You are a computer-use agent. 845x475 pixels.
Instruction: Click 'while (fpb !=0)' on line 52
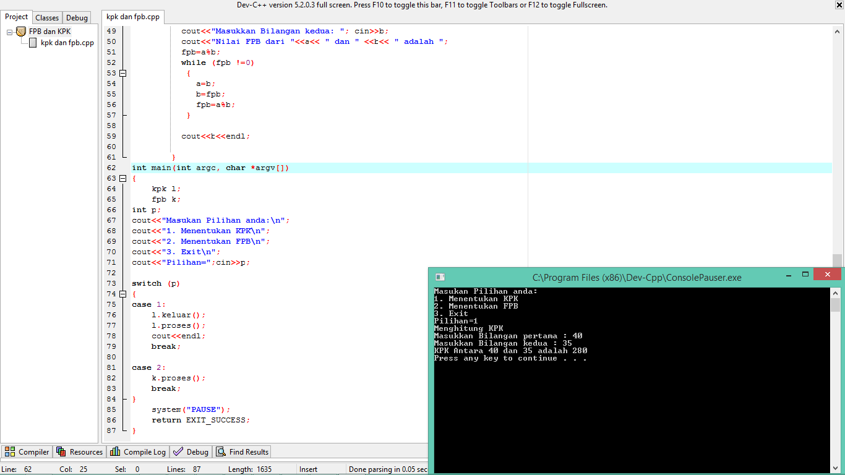pos(218,62)
